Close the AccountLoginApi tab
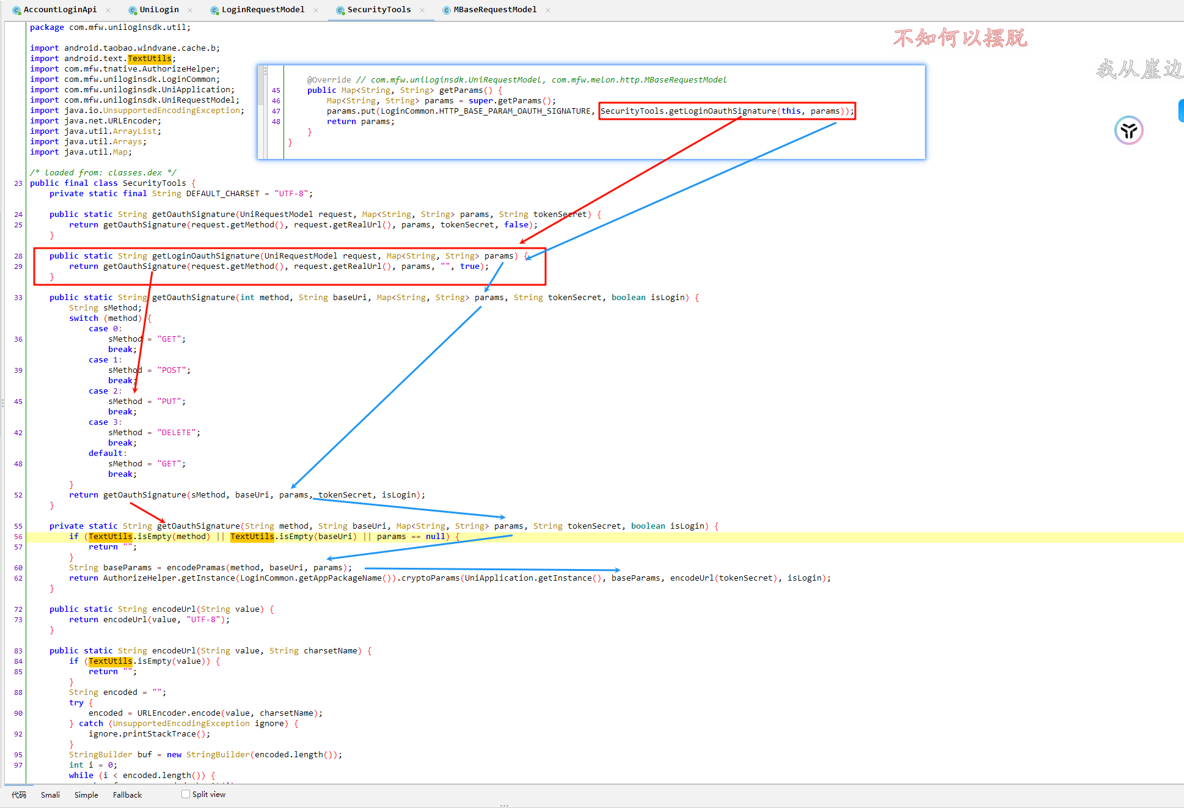1184x808 pixels. pos(108,10)
